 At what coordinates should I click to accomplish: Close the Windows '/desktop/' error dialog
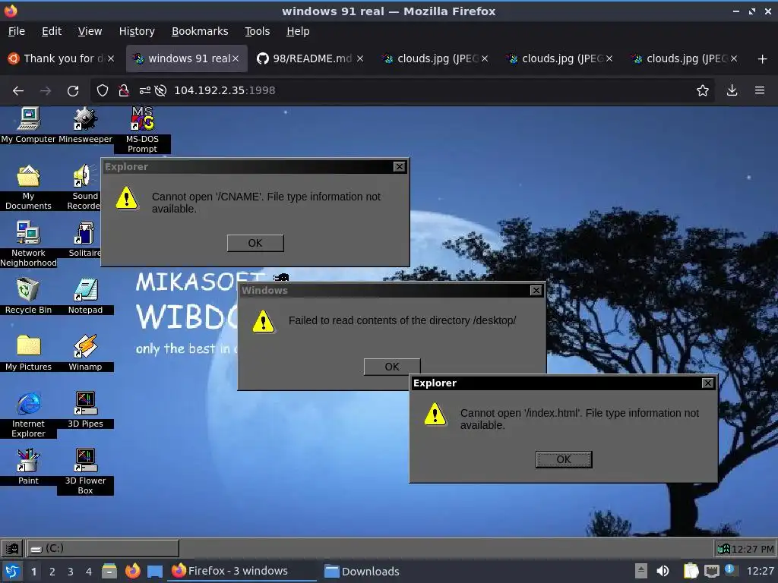536,291
